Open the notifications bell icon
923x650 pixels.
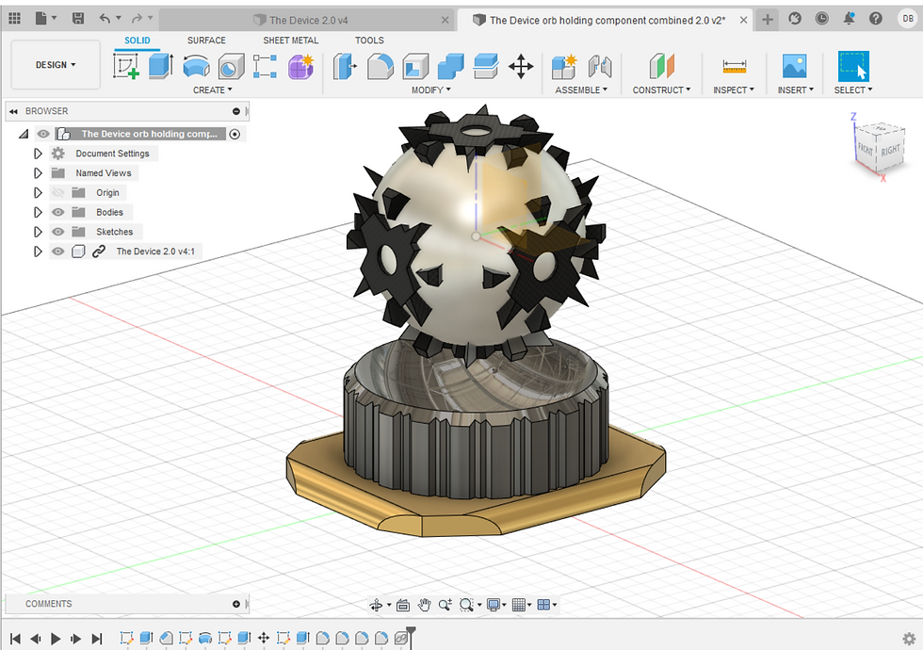pyautogui.click(x=849, y=19)
